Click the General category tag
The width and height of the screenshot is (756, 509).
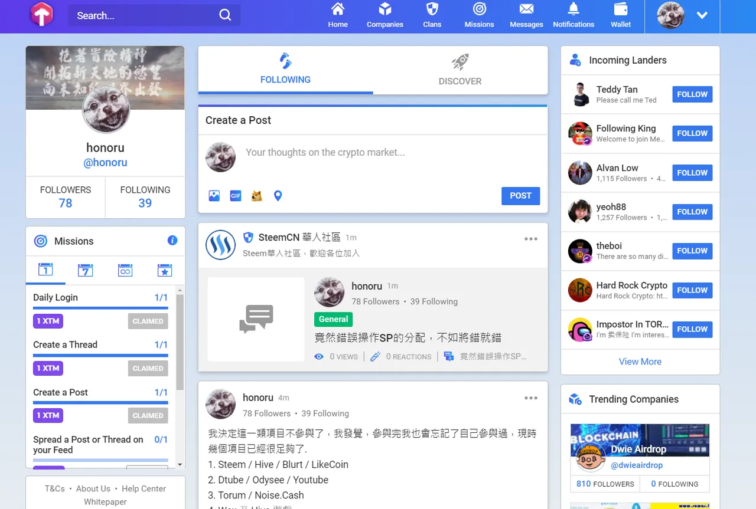tap(333, 319)
